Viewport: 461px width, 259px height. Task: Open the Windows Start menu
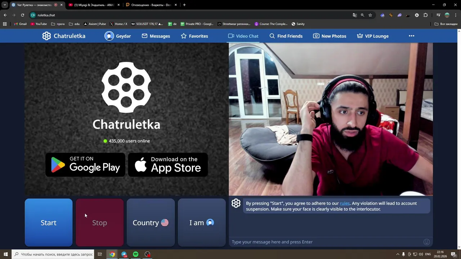tap(5, 254)
